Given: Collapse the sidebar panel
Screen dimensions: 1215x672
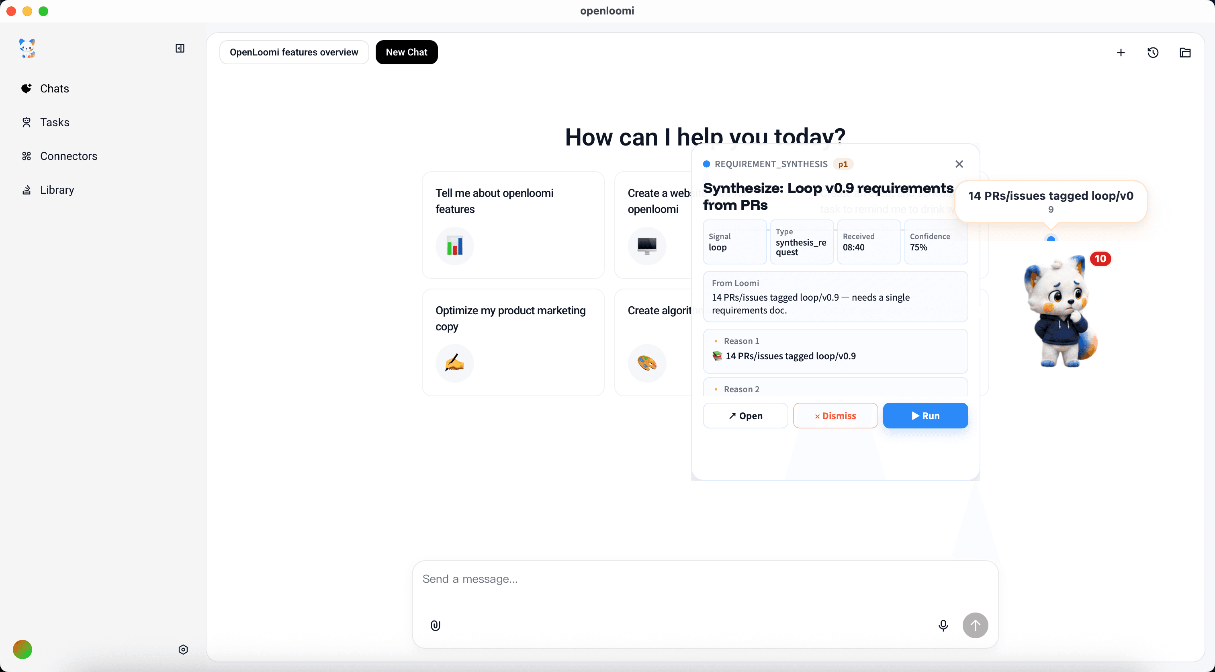Looking at the screenshot, I should point(180,48).
